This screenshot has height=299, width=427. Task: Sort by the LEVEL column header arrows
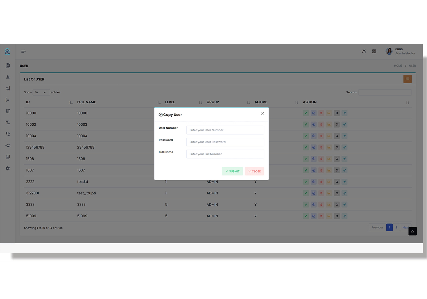coord(200,102)
